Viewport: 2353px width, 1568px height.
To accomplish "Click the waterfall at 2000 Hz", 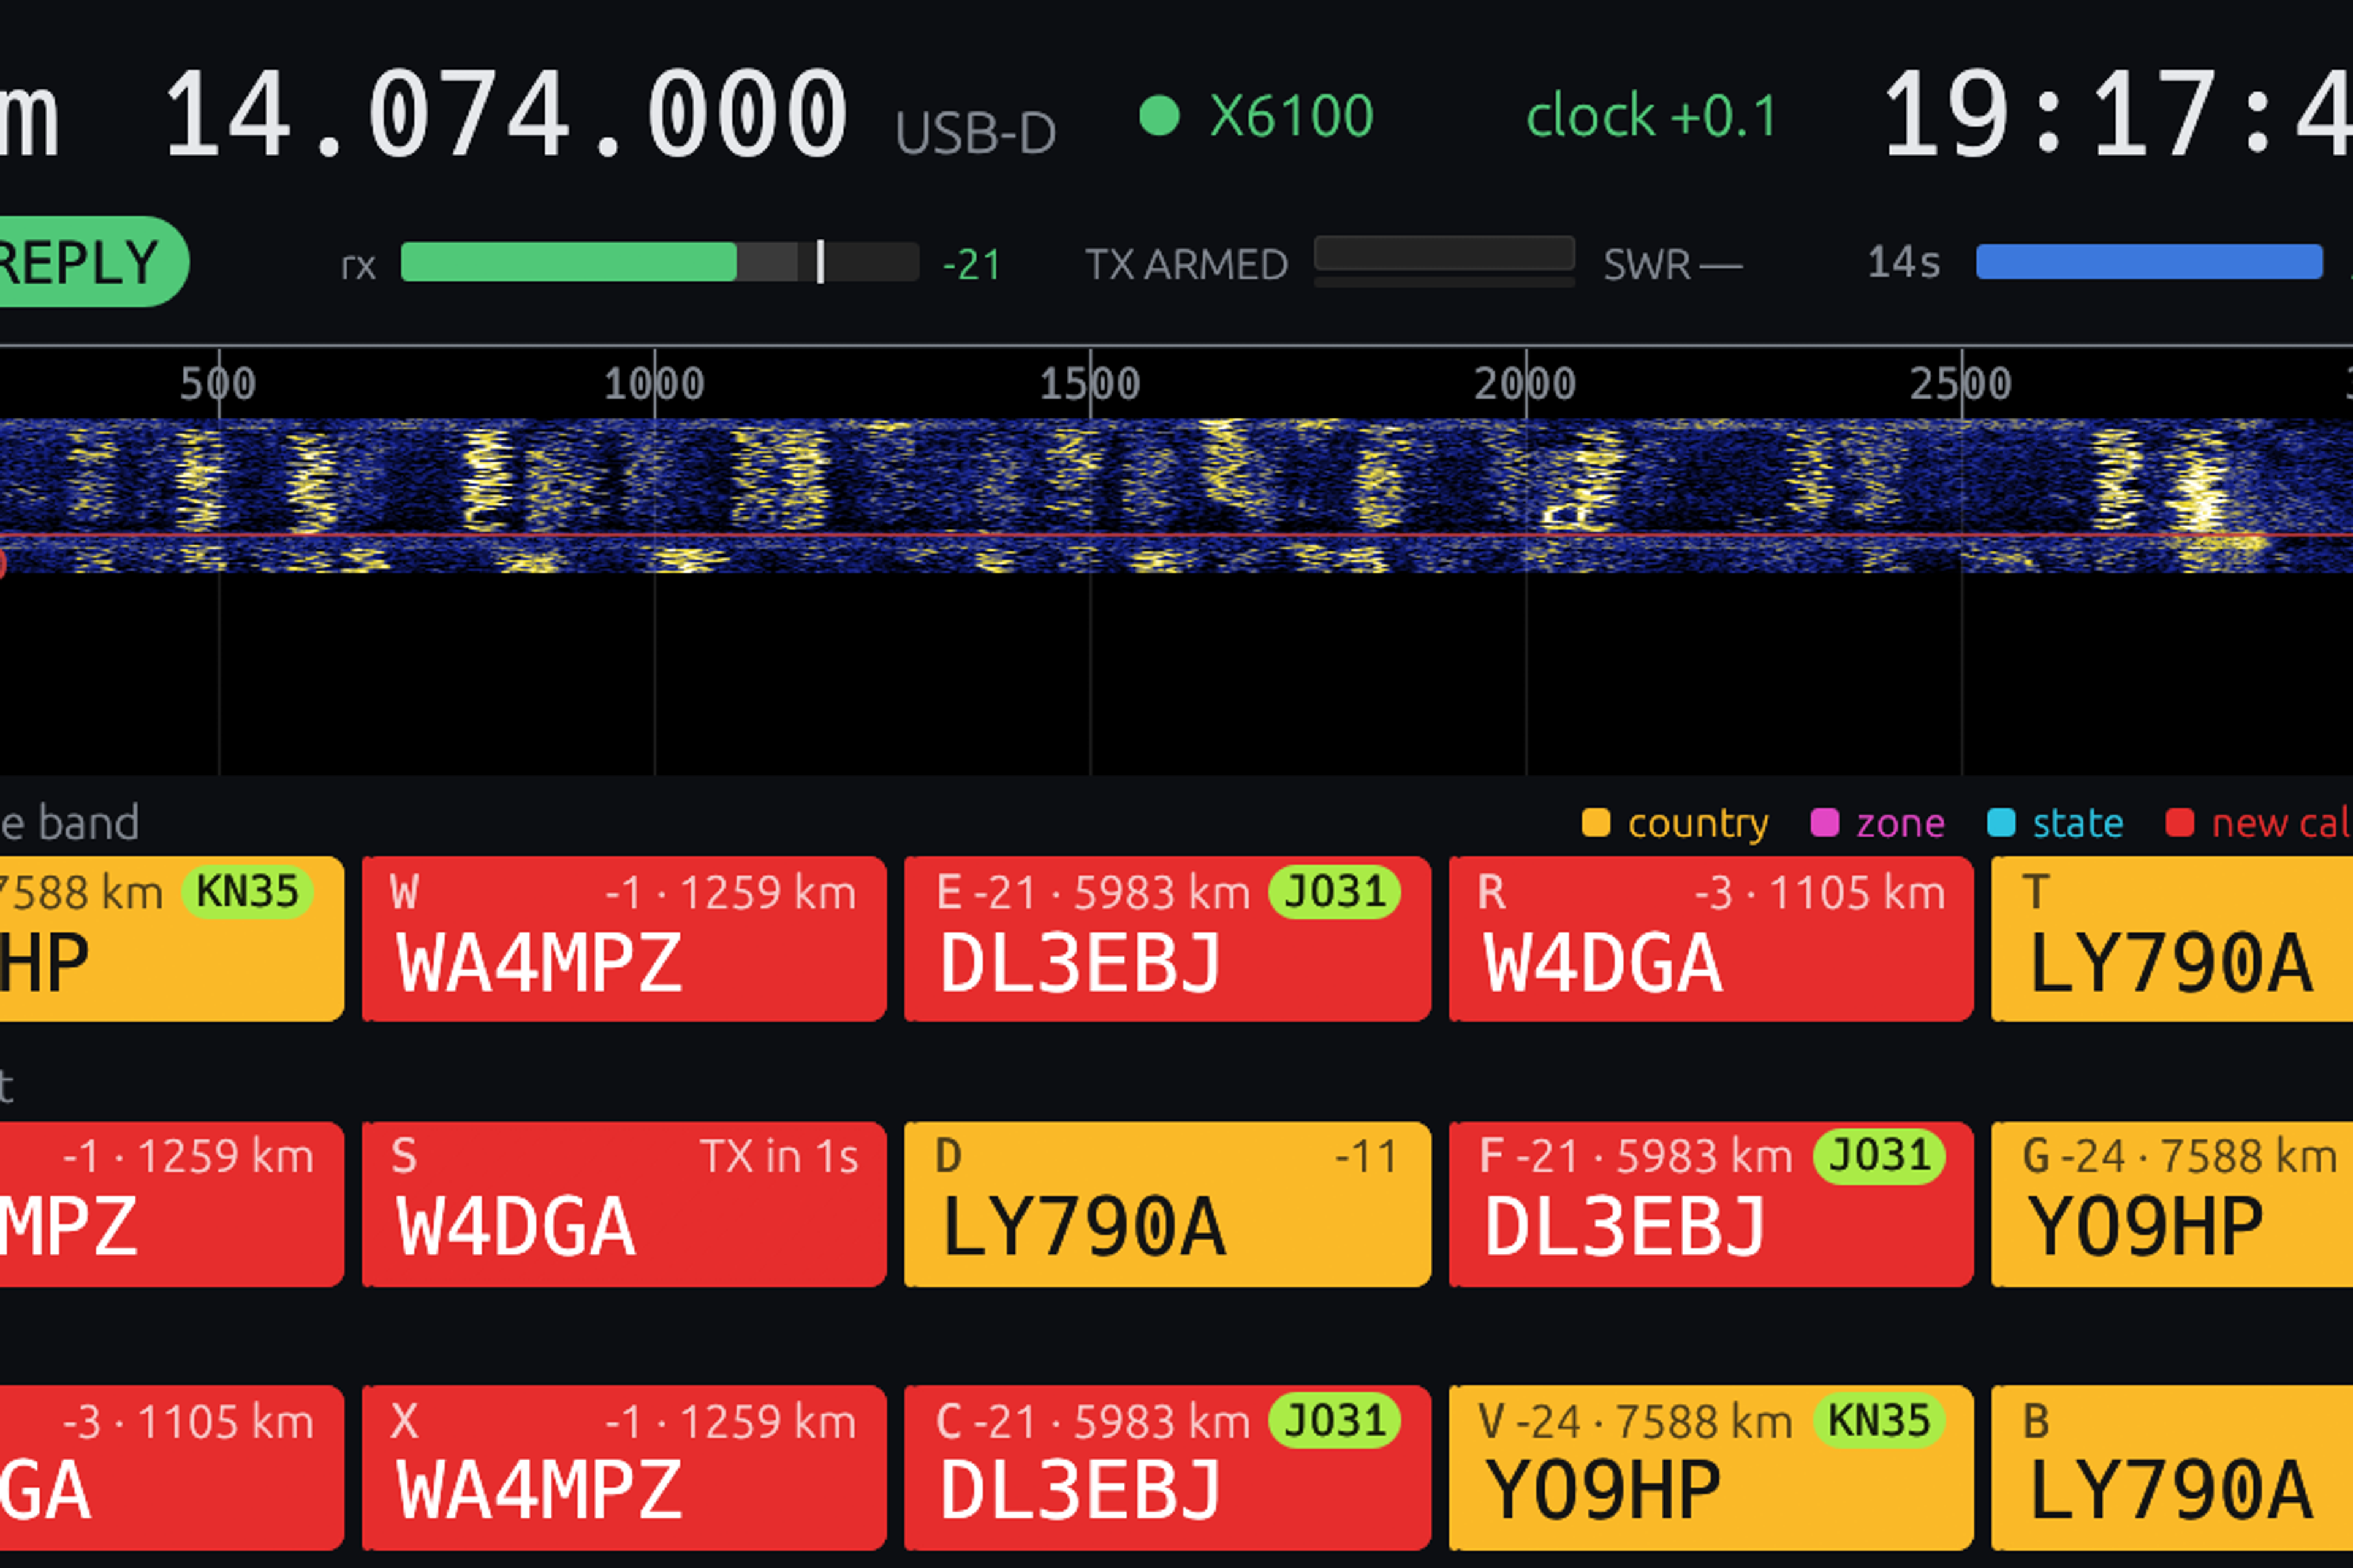I will [1526, 495].
